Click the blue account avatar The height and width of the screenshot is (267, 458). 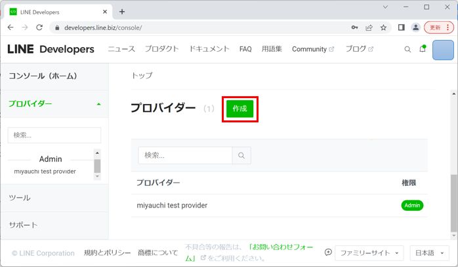click(x=443, y=50)
